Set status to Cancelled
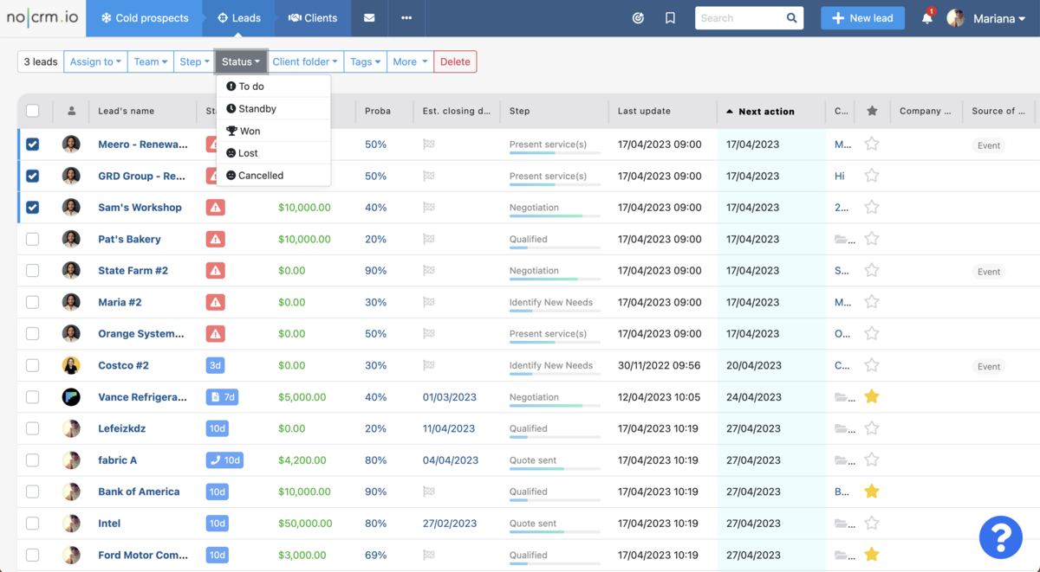This screenshot has height=572, width=1040. [x=273, y=175]
